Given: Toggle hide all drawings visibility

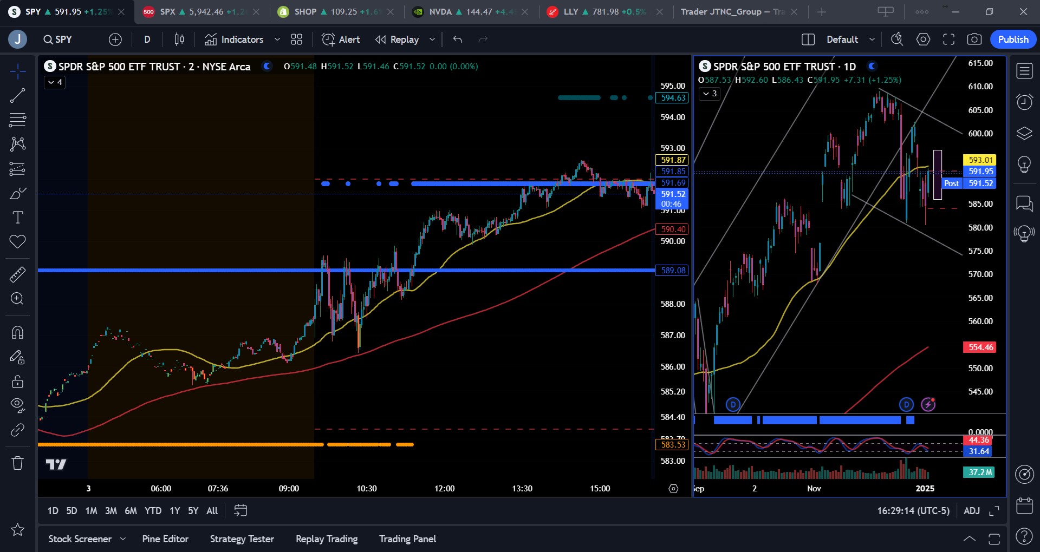Looking at the screenshot, I should tap(17, 405).
